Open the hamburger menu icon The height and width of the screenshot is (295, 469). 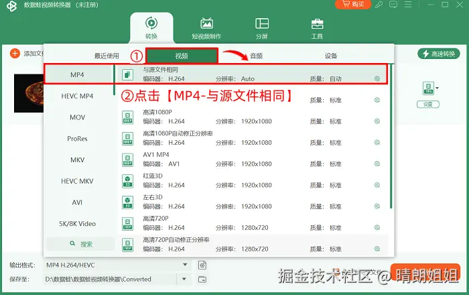click(x=408, y=5)
